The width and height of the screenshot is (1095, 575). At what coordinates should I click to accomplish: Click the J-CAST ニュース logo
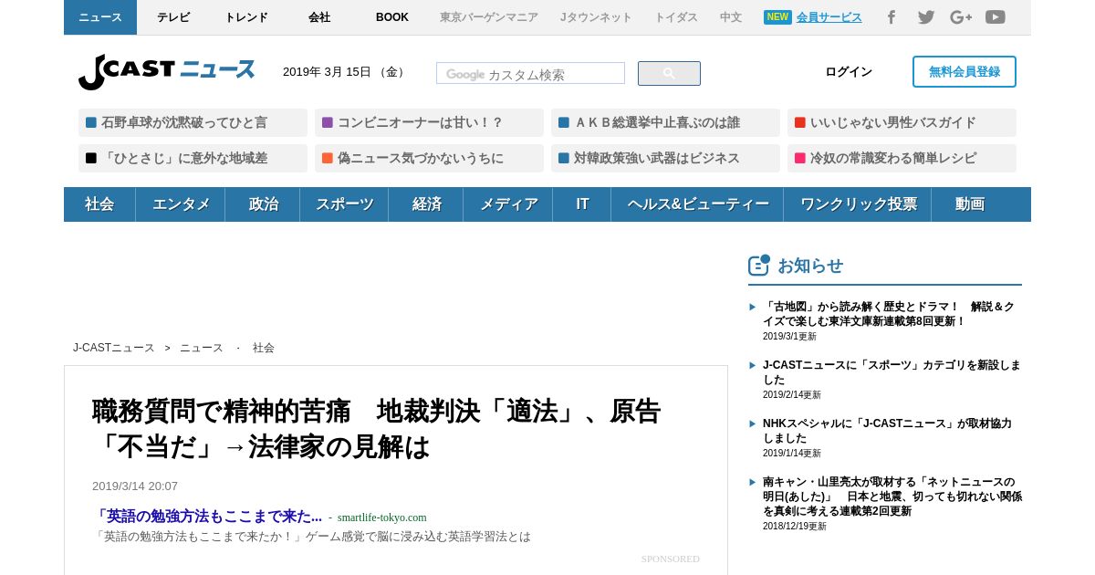[x=167, y=71]
